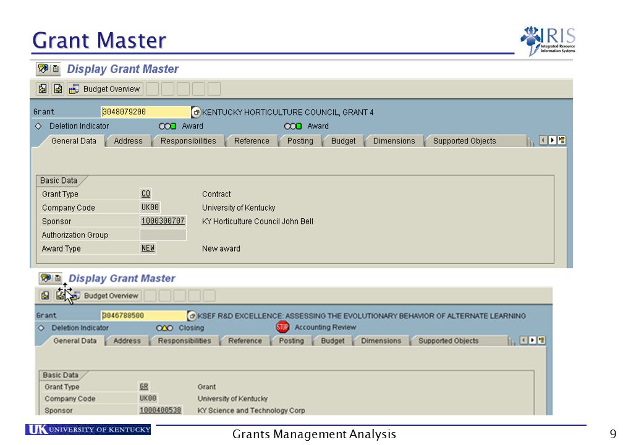Click previous grant icon in upper toolbar
This screenshot has height=445, width=623.
tap(43, 89)
